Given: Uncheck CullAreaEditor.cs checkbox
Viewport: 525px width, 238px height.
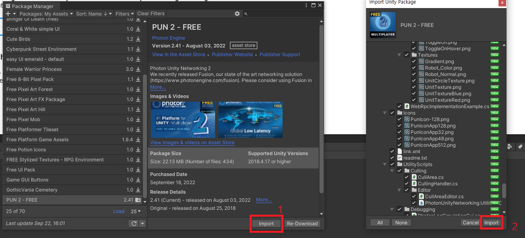Looking at the screenshot, I should pos(414,197).
